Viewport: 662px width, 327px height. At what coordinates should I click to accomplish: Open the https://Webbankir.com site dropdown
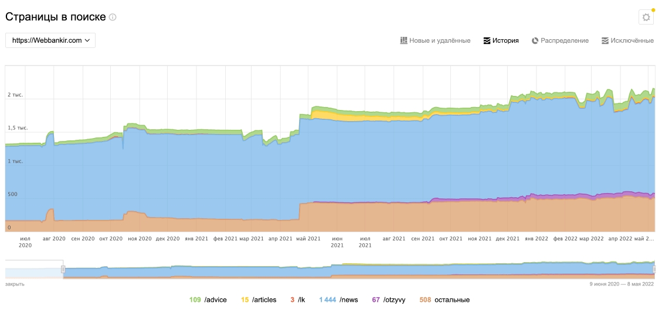click(50, 40)
